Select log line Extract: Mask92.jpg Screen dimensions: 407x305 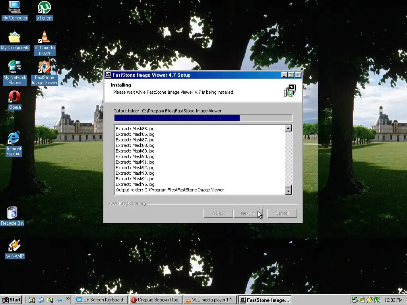(x=135, y=168)
